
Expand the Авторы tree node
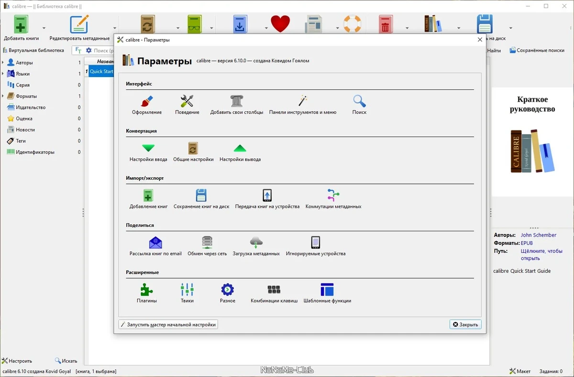click(3, 63)
